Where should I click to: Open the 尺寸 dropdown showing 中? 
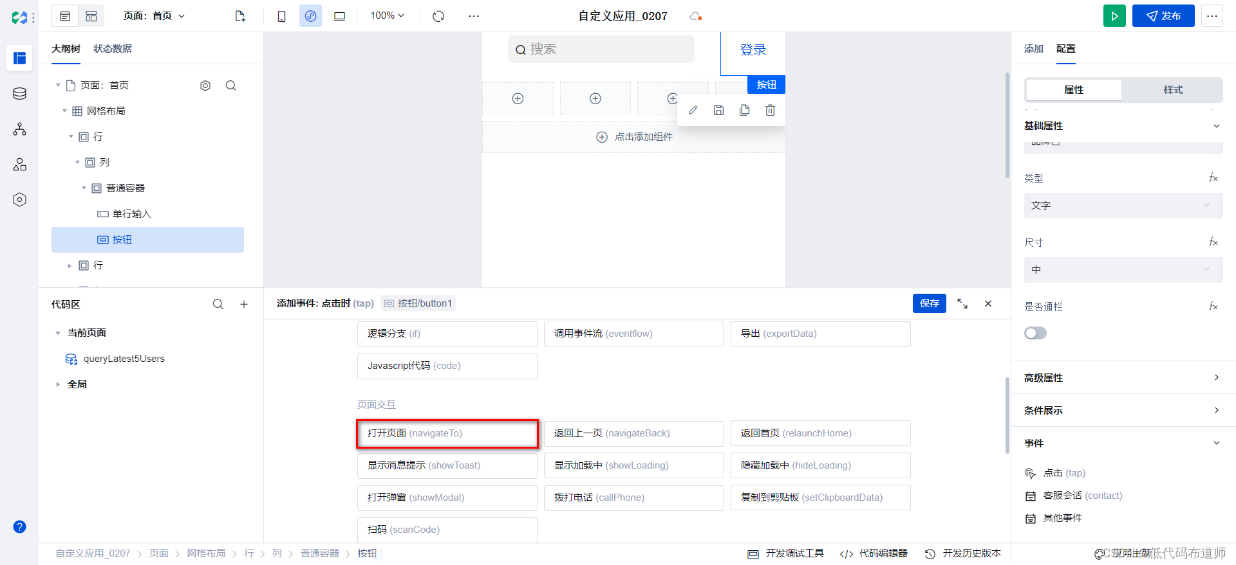(x=1123, y=270)
